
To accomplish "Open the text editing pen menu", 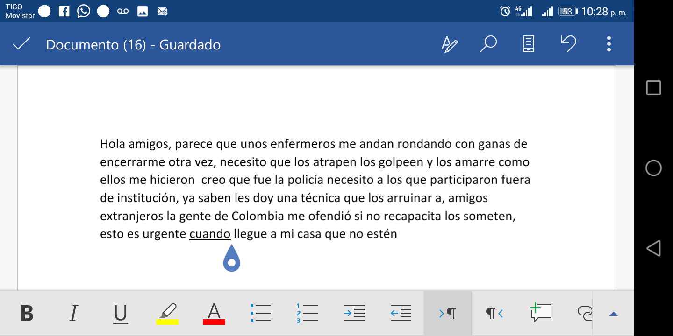I will pyautogui.click(x=449, y=44).
